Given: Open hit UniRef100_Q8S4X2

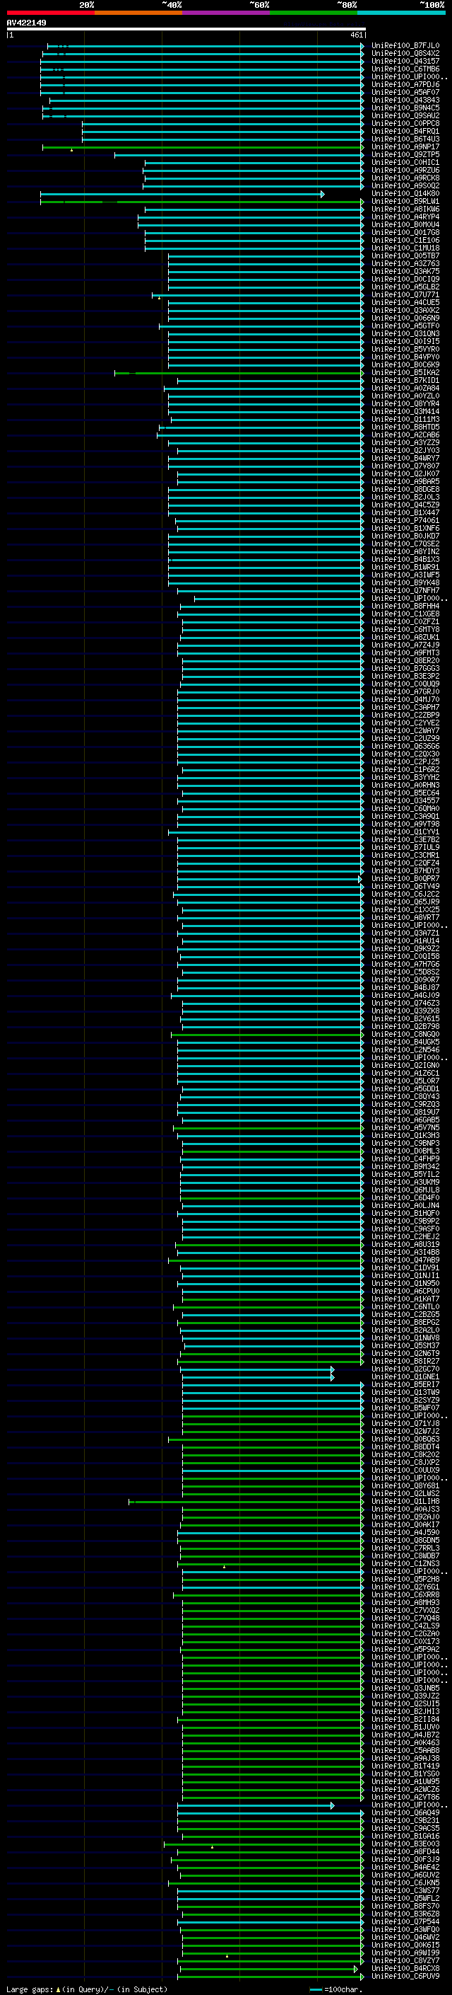Looking at the screenshot, I should tap(405, 54).
